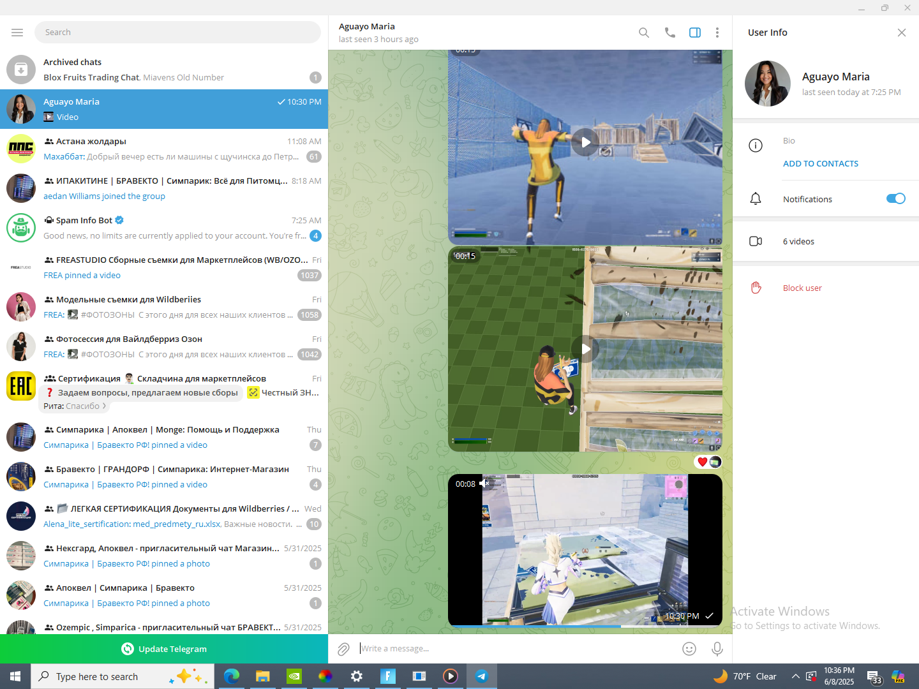Open Апоквел | Симпарика | Бравекто chat
This screenshot has height=689, width=919.
(x=164, y=595)
